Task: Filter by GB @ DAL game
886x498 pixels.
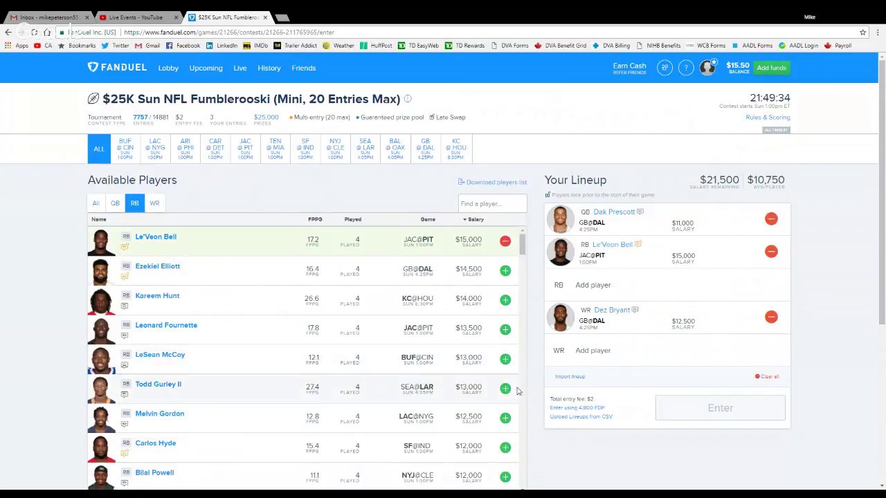Action: tap(425, 149)
